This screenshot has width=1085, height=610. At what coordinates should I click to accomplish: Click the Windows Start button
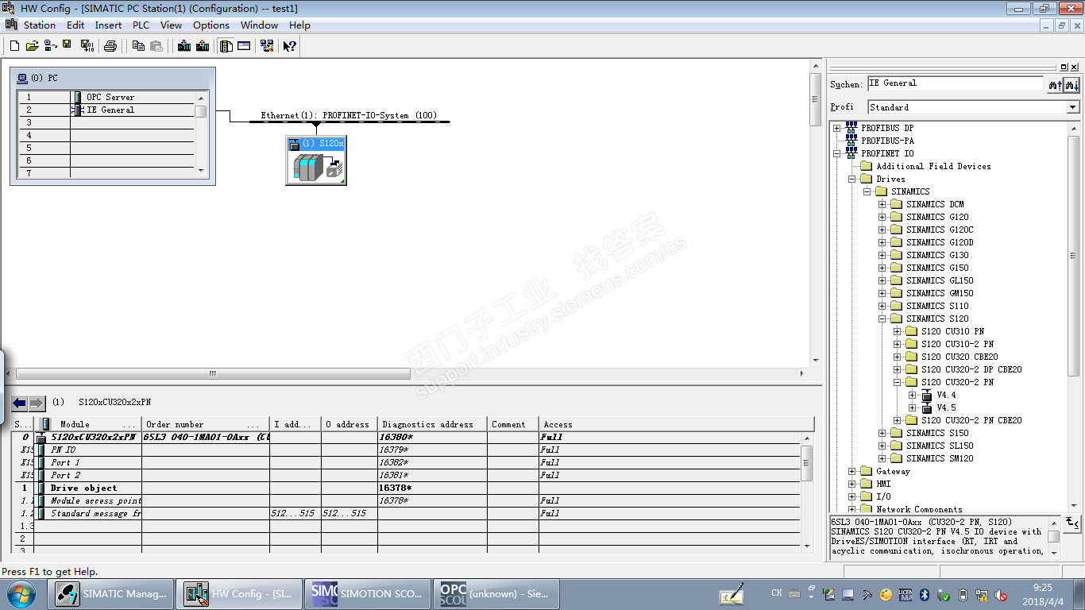click(x=20, y=593)
